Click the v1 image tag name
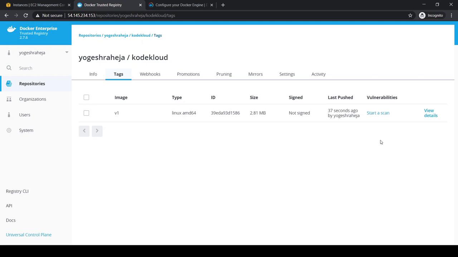 [117, 113]
